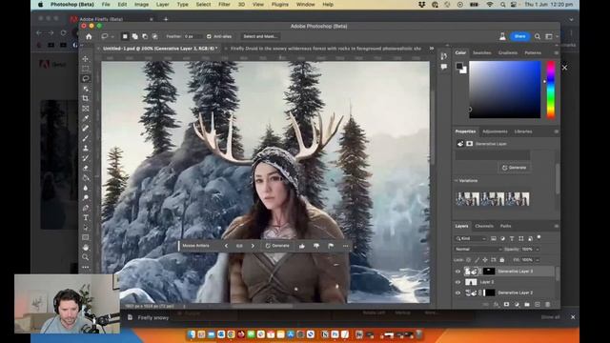Select the Zoom tool

pos(86,257)
